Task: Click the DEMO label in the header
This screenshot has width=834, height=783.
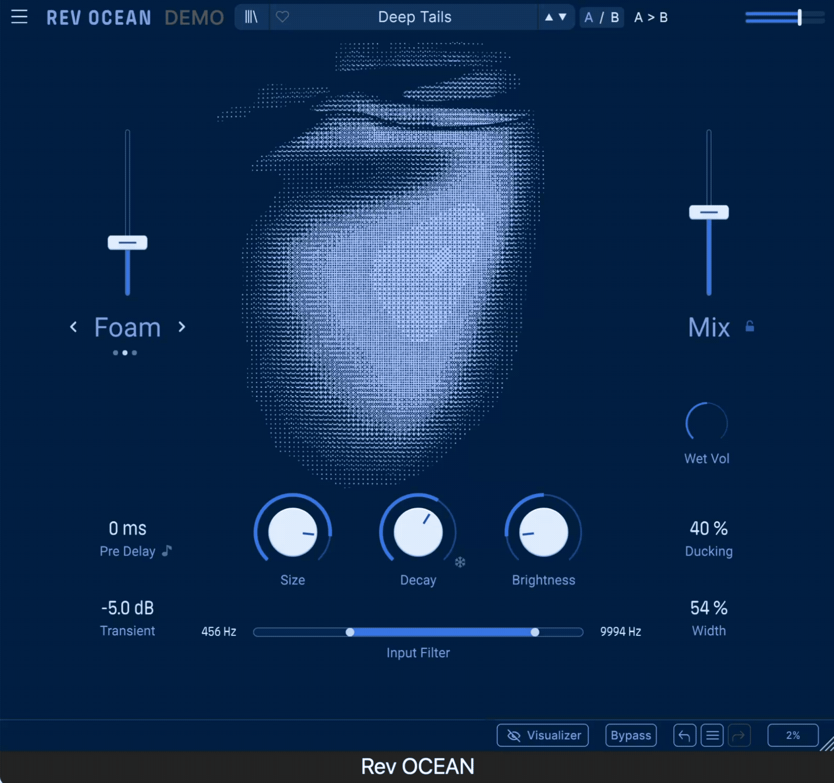Action: pos(194,18)
